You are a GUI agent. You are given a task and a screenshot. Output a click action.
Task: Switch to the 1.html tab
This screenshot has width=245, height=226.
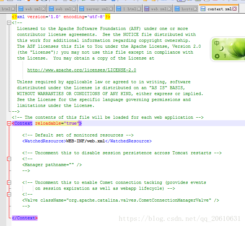pyautogui.click(x=129, y=9)
